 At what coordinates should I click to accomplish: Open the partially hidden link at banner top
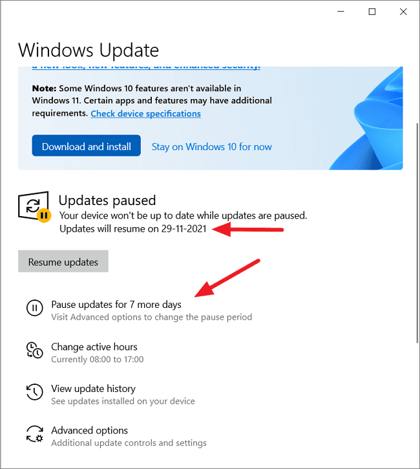point(146,67)
